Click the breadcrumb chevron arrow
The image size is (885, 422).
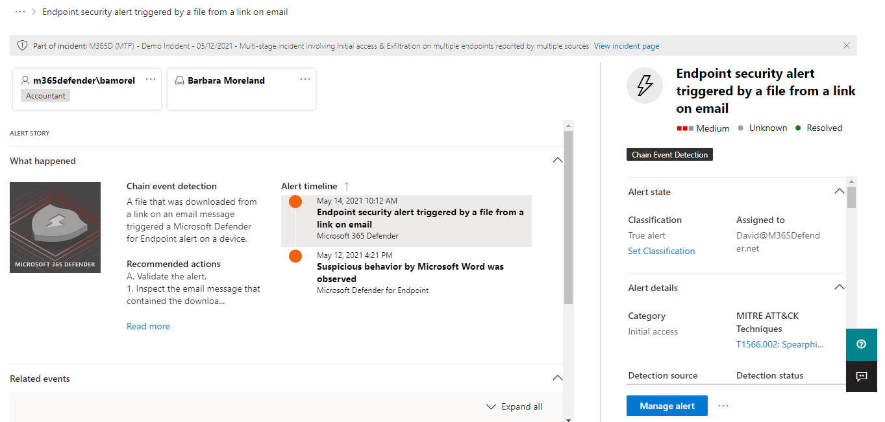34,12
